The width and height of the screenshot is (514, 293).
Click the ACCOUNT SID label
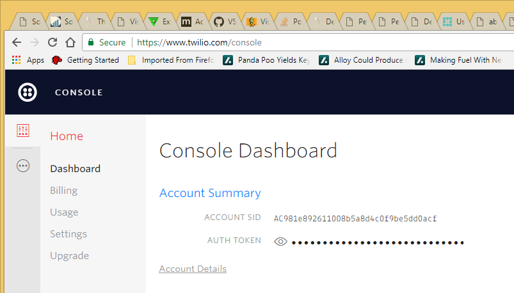233,218
